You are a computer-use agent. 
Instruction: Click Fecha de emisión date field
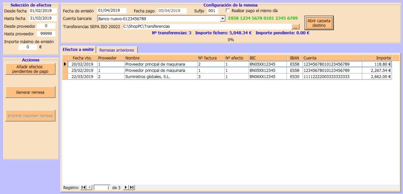(x=112, y=10)
